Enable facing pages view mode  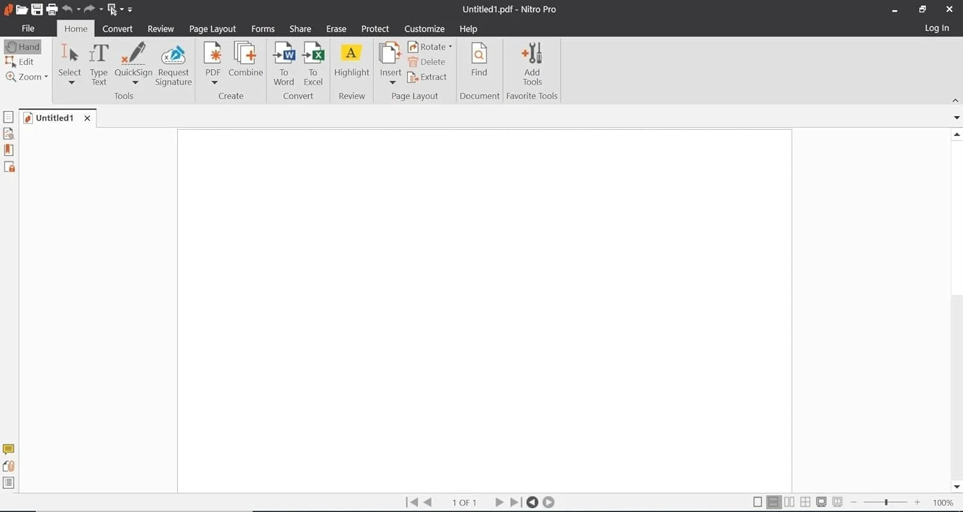789,502
